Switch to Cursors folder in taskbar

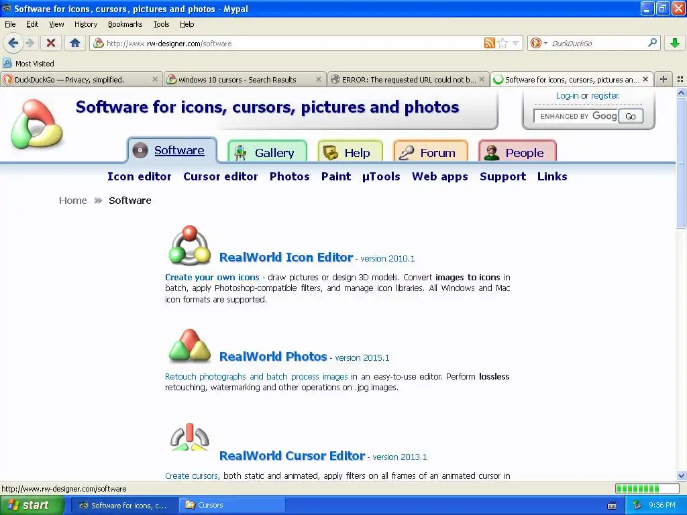point(232,506)
